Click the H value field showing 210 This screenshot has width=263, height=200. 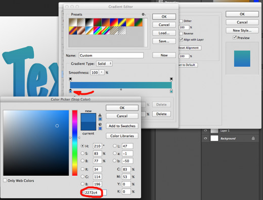(97, 146)
